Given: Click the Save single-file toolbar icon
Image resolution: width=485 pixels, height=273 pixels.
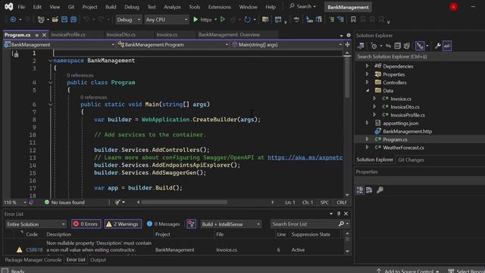Looking at the screenshot, I should click(64, 20).
